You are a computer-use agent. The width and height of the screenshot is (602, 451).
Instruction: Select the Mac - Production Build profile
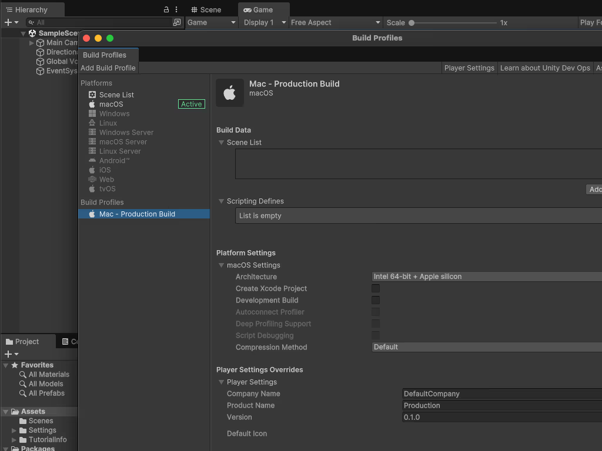[x=138, y=214]
